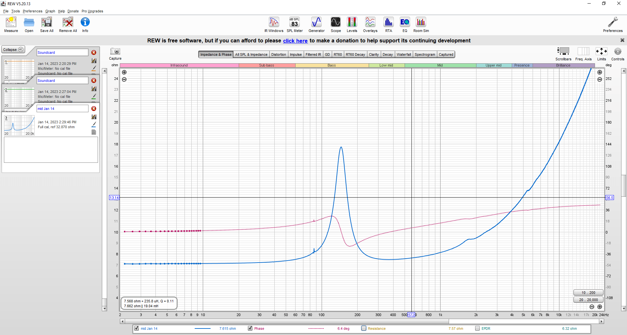Open the Help menu
Viewport: 627px width, 335px height.
pos(61,11)
